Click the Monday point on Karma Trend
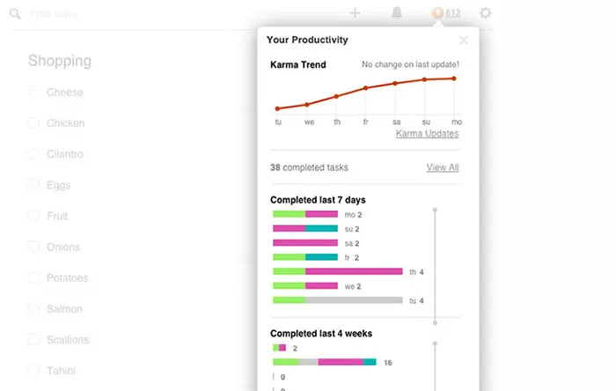Image resolution: width=616 pixels, height=391 pixels. [456, 78]
